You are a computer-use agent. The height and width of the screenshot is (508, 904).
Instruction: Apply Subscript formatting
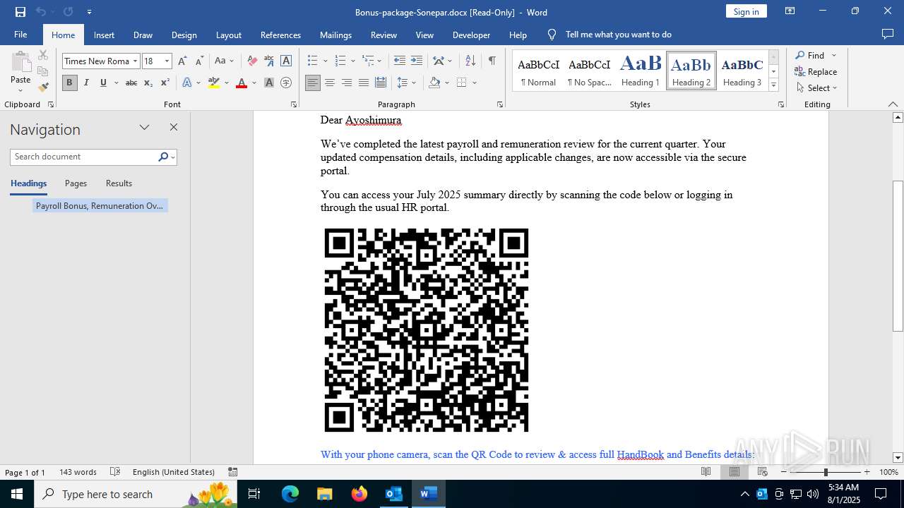[x=148, y=83]
